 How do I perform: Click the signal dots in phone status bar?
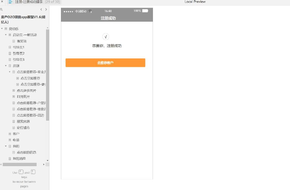click(68, 12)
